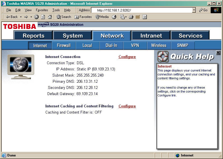Click the Primary DNS value 206.13.31.12
223x159 pixels.
(x=87, y=81)
